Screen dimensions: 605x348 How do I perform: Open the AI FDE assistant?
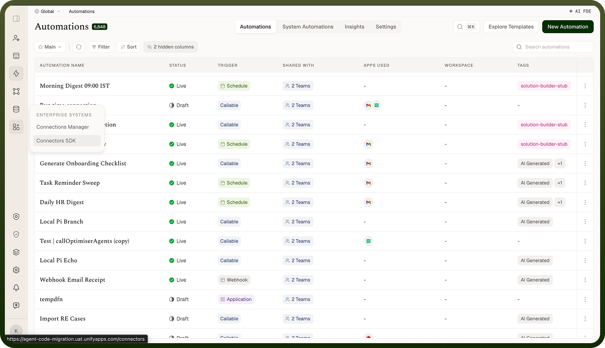click(580, 11)
